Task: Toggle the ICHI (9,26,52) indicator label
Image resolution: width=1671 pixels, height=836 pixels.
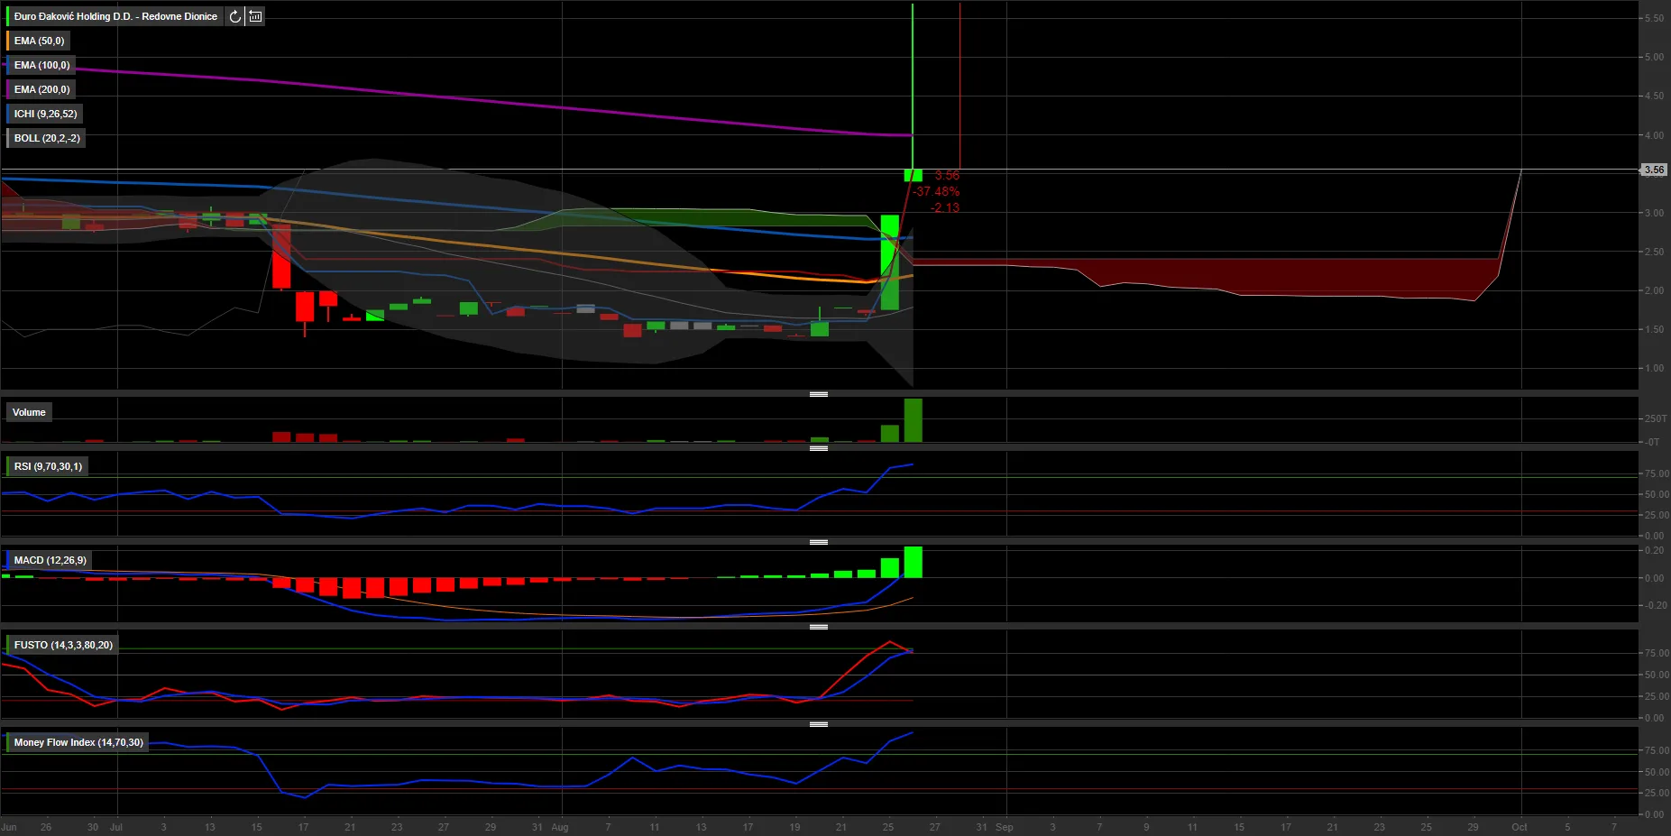Action: tap(45, 114)
